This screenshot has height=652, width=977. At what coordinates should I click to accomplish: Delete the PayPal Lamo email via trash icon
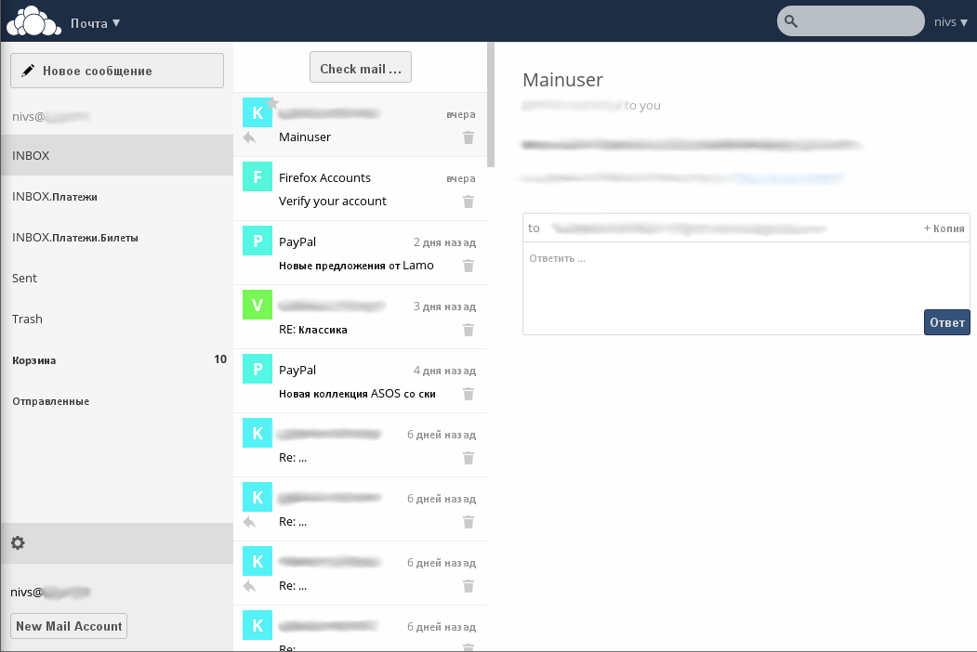(x=469, y=266)
